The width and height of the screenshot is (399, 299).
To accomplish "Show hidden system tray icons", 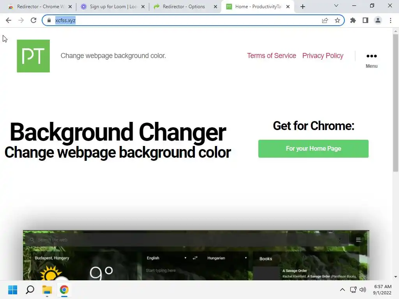I will (x=343, y=290).
